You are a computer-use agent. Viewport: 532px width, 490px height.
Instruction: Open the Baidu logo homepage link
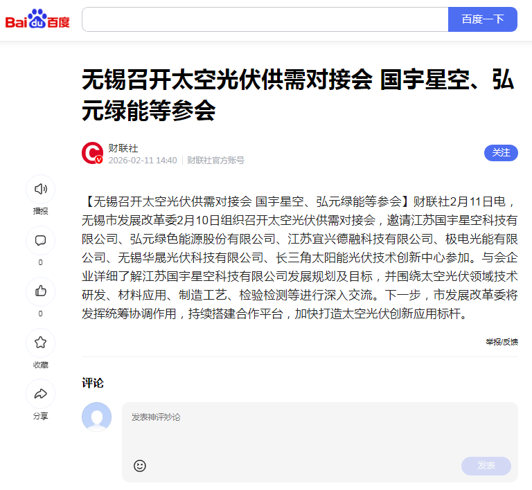tap(37, 19)
